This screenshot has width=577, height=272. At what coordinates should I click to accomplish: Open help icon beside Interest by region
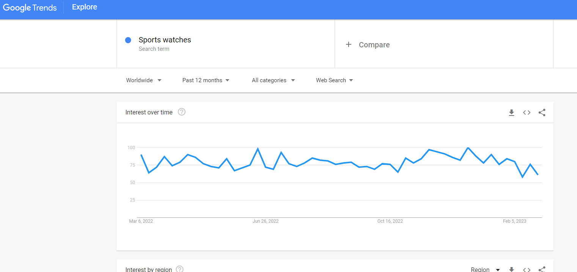pyautogui.click(x=180, y=269)
